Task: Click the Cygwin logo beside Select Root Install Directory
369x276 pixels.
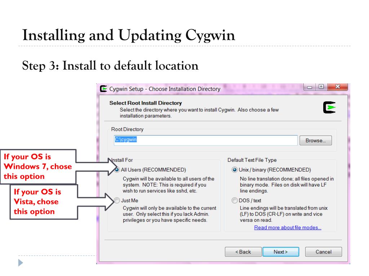Action: tap(329, 107)
